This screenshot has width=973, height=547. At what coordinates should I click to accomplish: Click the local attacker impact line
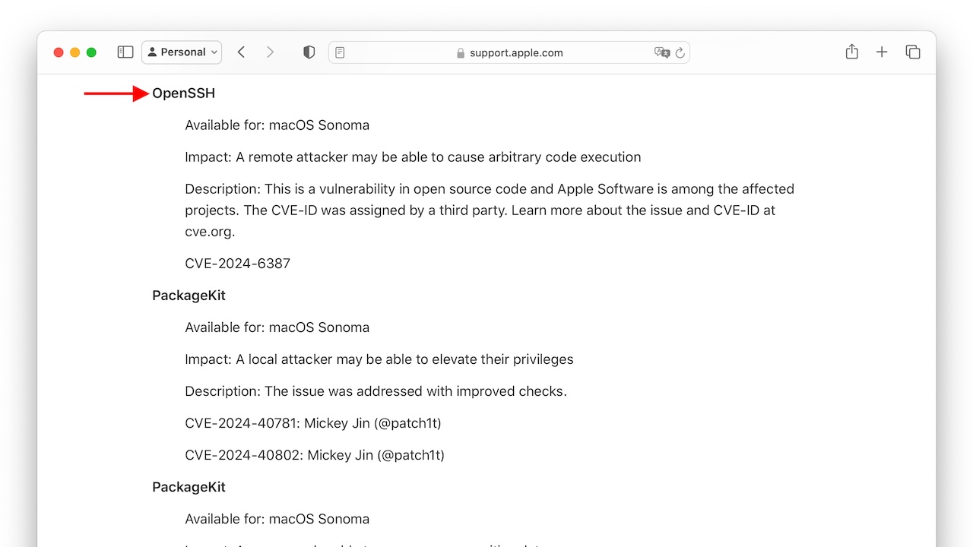[379, 359]
